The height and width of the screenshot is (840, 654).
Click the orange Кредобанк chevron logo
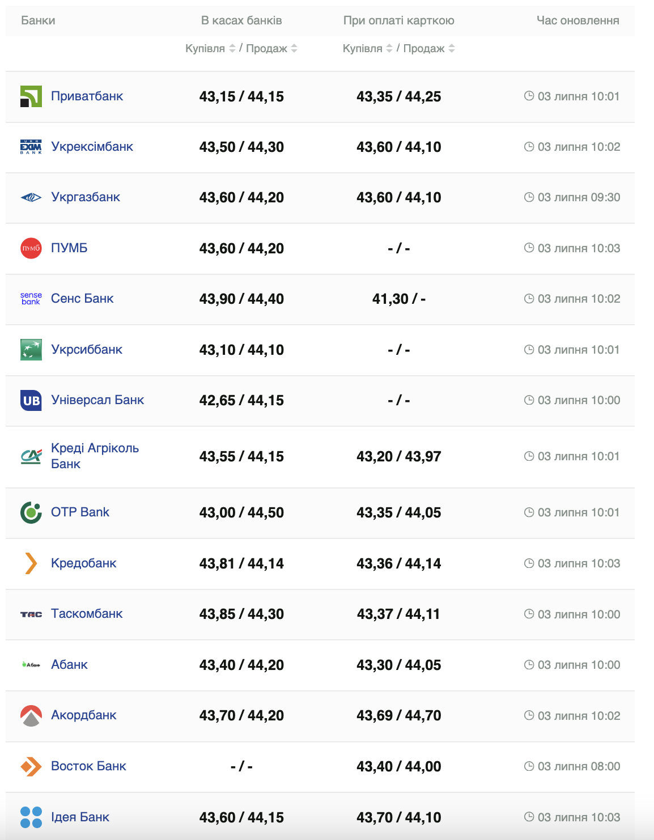[31, 563]
